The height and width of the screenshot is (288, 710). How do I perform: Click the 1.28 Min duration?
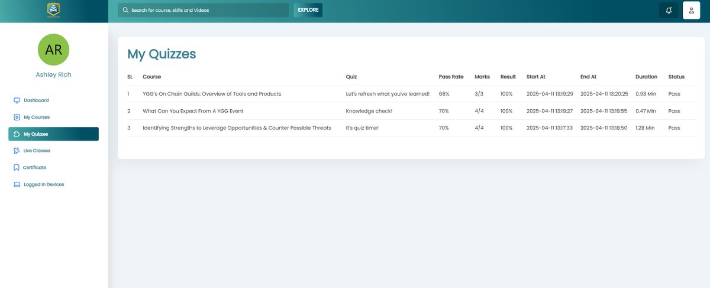tap(645, 127)
